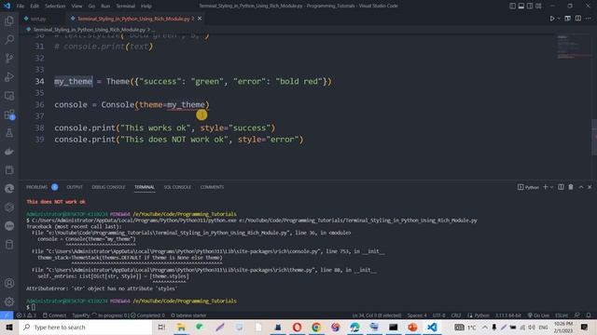Open the Terminal menu
597x335 pixels.
125,7
